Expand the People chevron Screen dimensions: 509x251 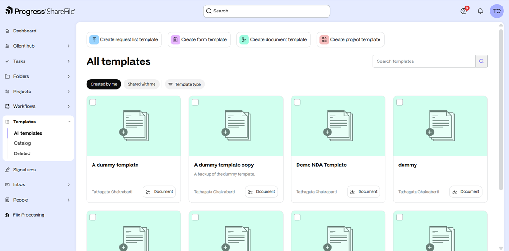pos(69,200)
